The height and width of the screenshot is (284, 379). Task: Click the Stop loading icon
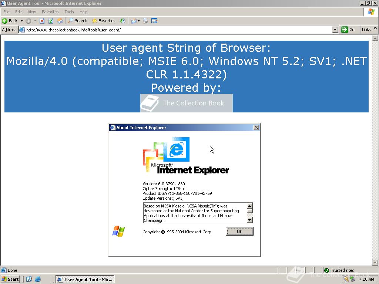point(42,21)
